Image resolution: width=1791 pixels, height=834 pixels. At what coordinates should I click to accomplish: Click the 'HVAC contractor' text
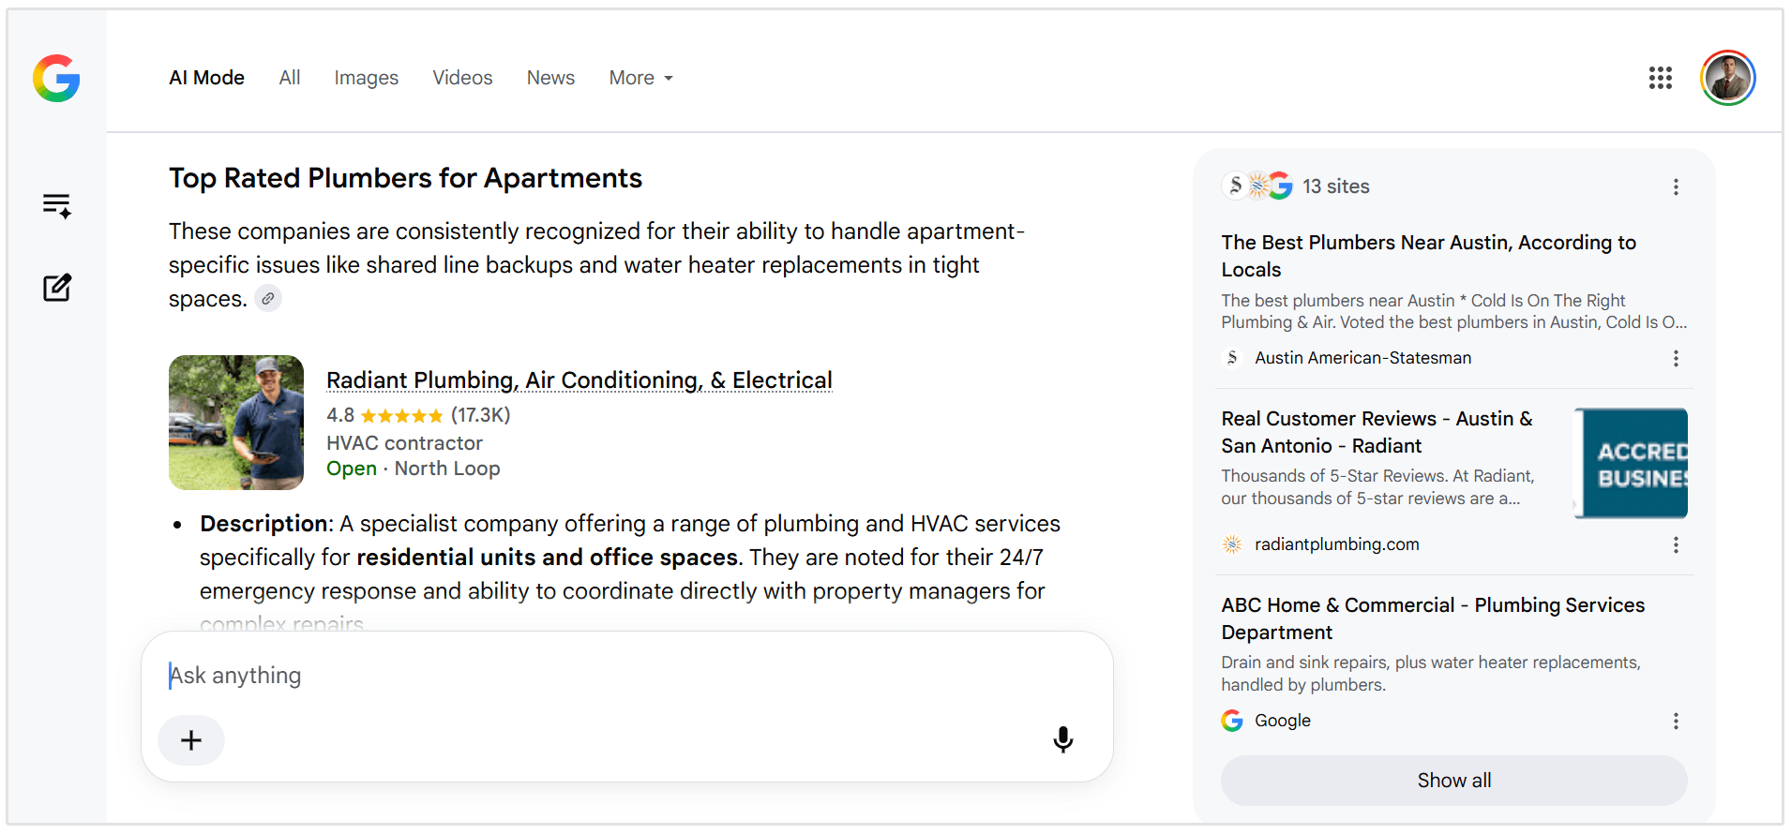(x=404, y=443)
